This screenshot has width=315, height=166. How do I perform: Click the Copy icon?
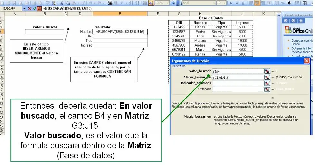pos(68,3)
